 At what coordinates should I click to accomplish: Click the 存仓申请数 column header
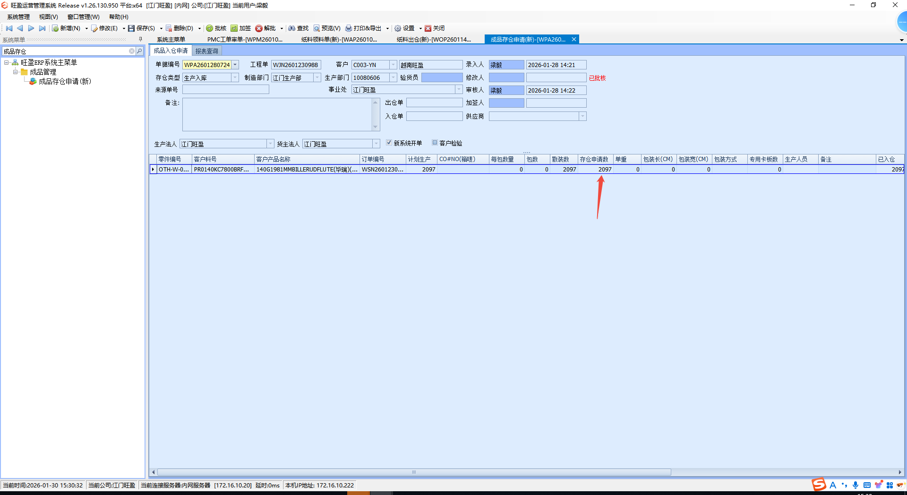click(x=595, y=159)
